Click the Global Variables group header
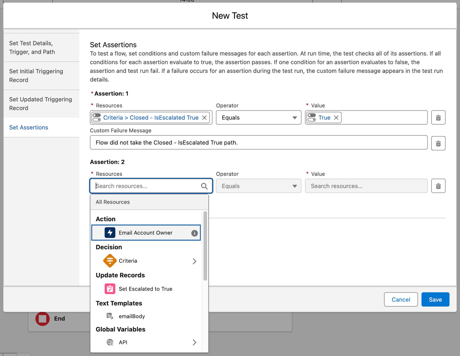Viewport: 460px width, 356px height. pyautogui.click(x=120, y=329)
